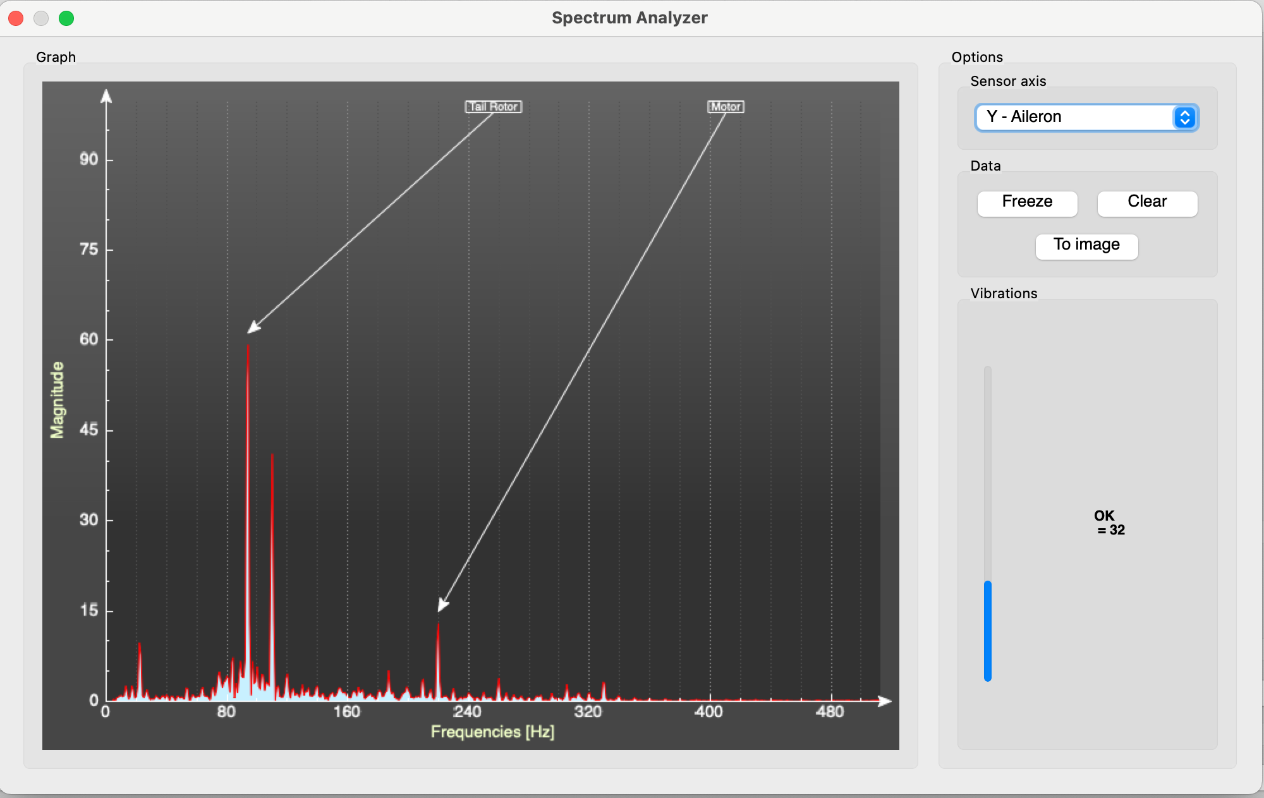Click the arrowhead pointing at tail rotor peak

pyautogui.click(x=253, y=327)
